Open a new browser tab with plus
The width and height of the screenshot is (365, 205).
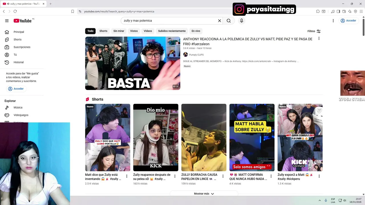[50, 4]
